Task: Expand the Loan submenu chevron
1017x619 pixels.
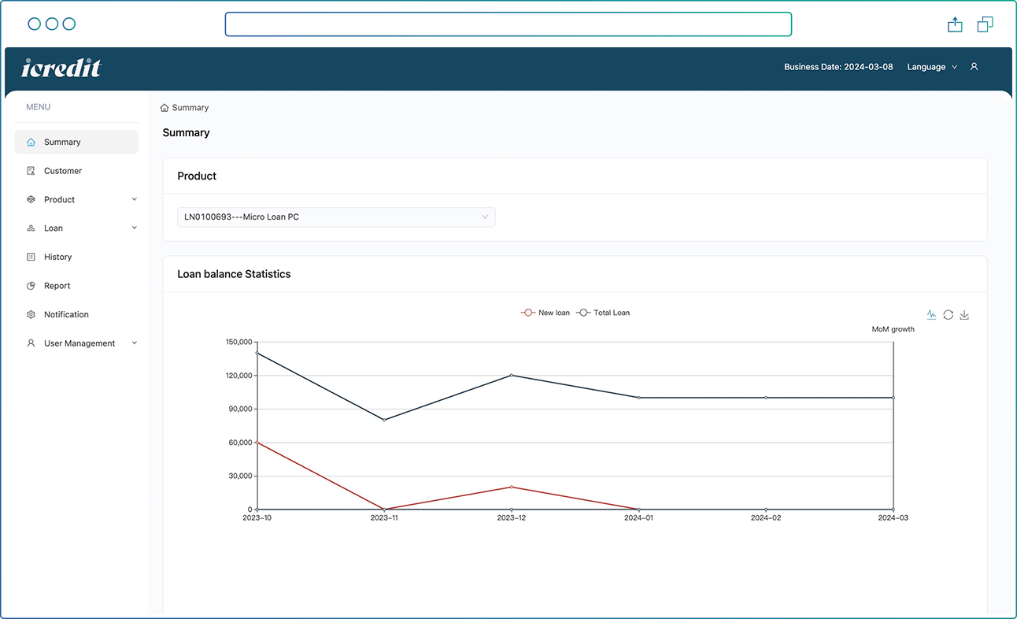Action: [x=135, y=228]
